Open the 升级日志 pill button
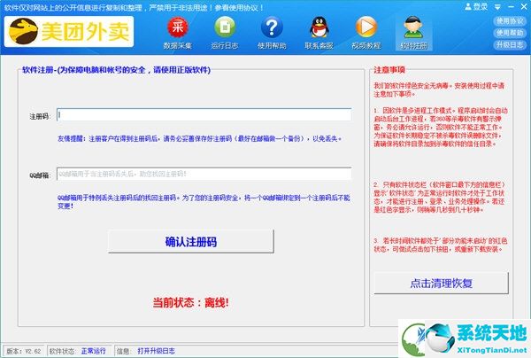This screenshot has height=358, width=531. (x=510, y=44)
